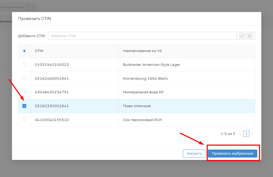Viewport: 273px width, 177px height.
Task: Click the GTIN column header
Action: pos(39,51)
